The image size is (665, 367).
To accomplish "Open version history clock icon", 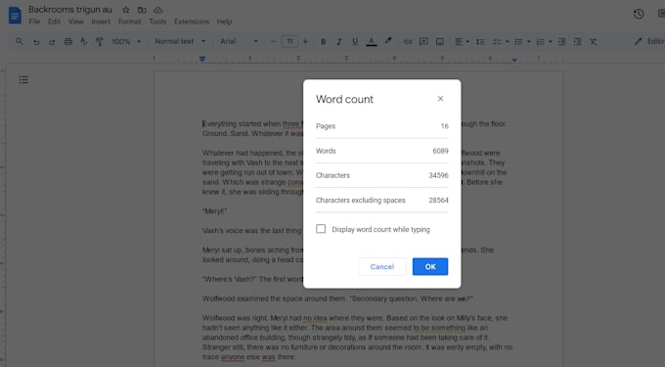I will pyautogui.click(x=639, y=14).
